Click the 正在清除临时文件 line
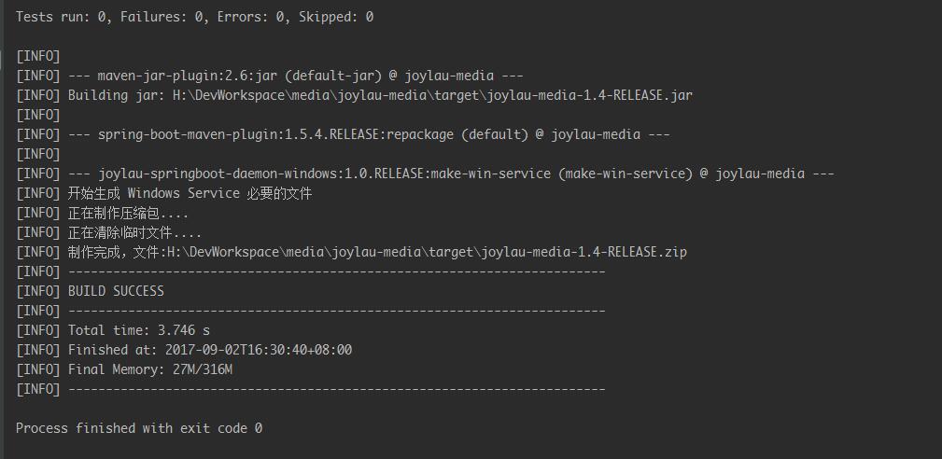 click(x=108, y=232)
